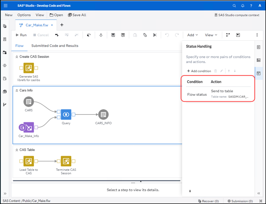
Task: Click the upload arrow toolbar icon
Action: pyautogui.click(x=101, y=35)
